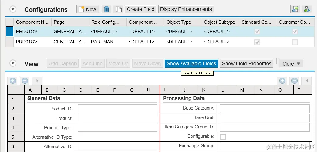Click Standard Co... column header

click(258, 22)
